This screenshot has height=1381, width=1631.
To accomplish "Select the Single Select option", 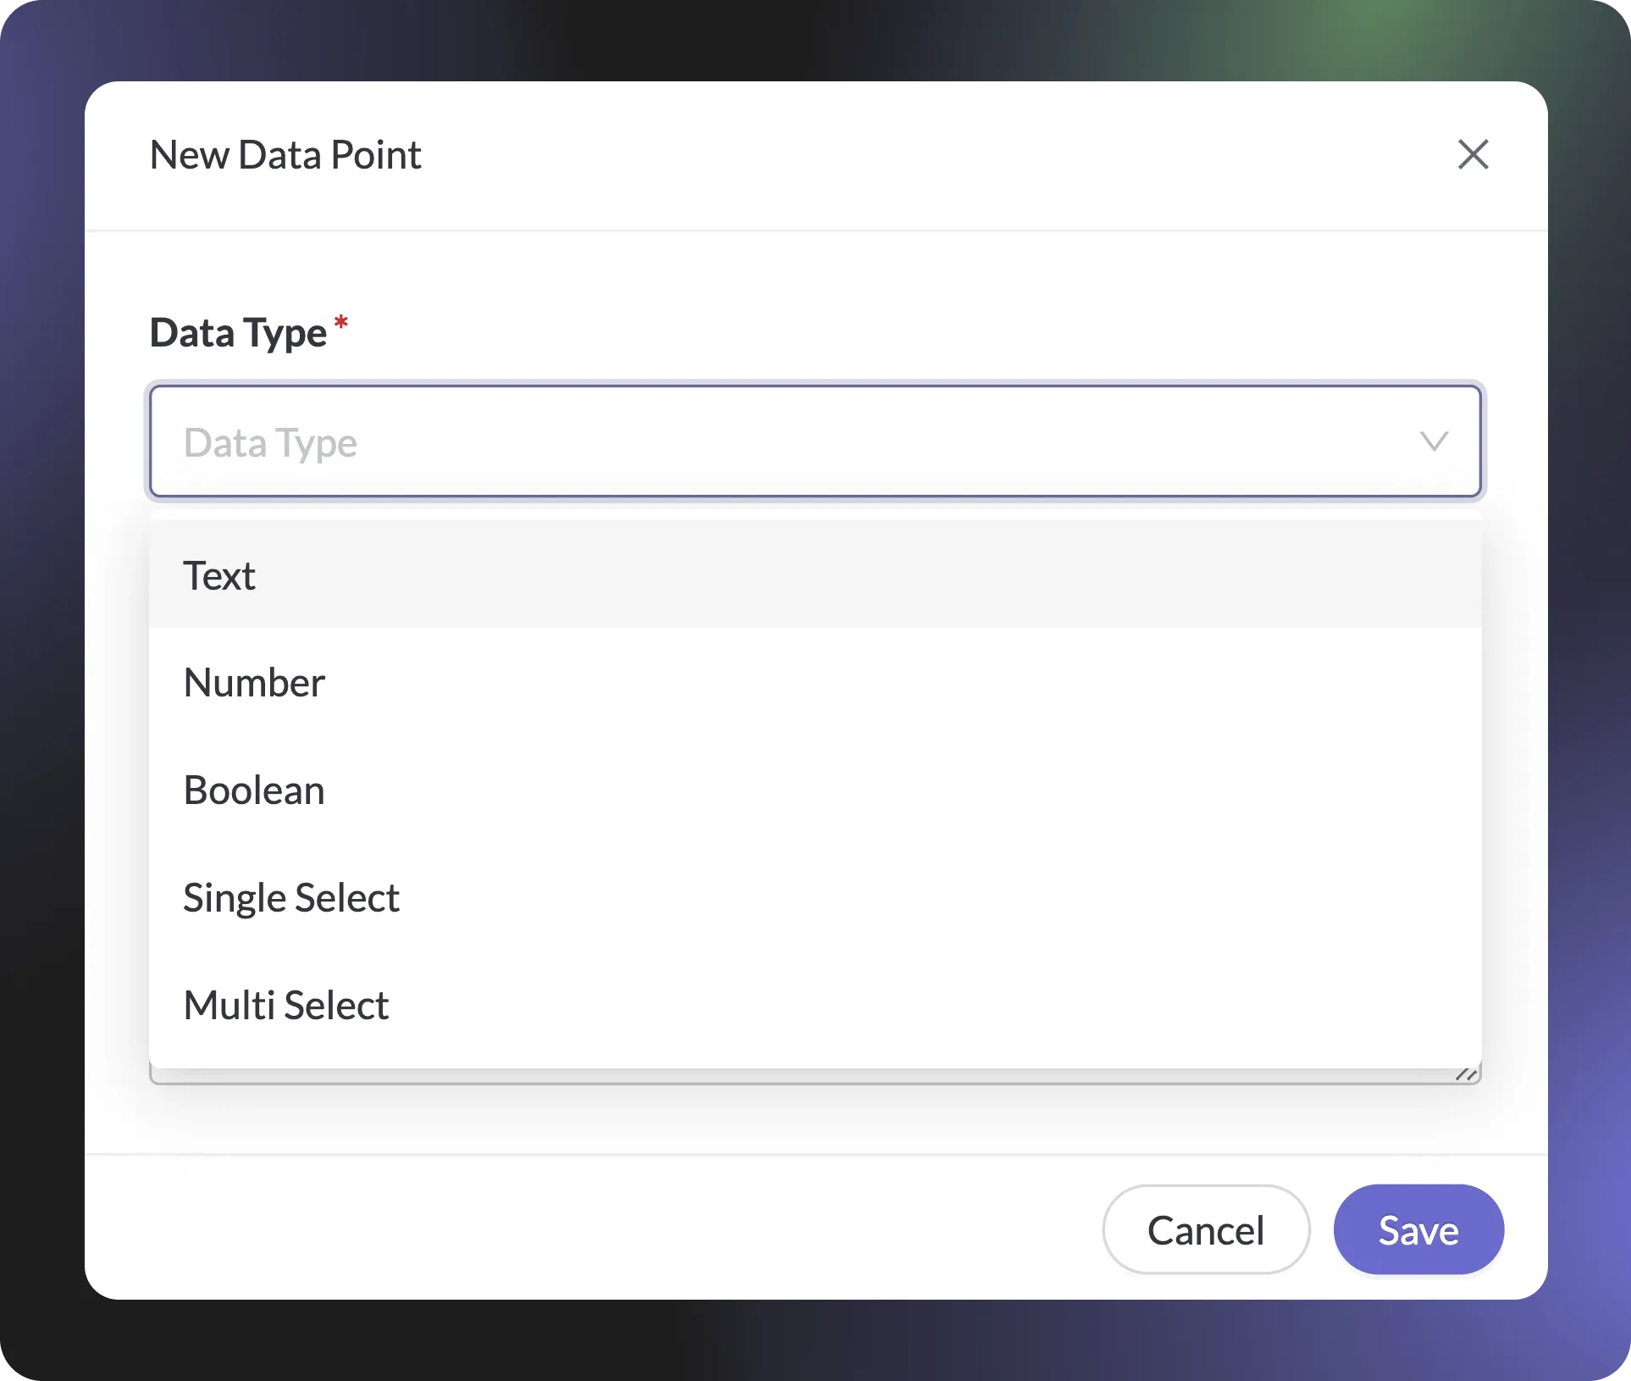I will [815, 897].
